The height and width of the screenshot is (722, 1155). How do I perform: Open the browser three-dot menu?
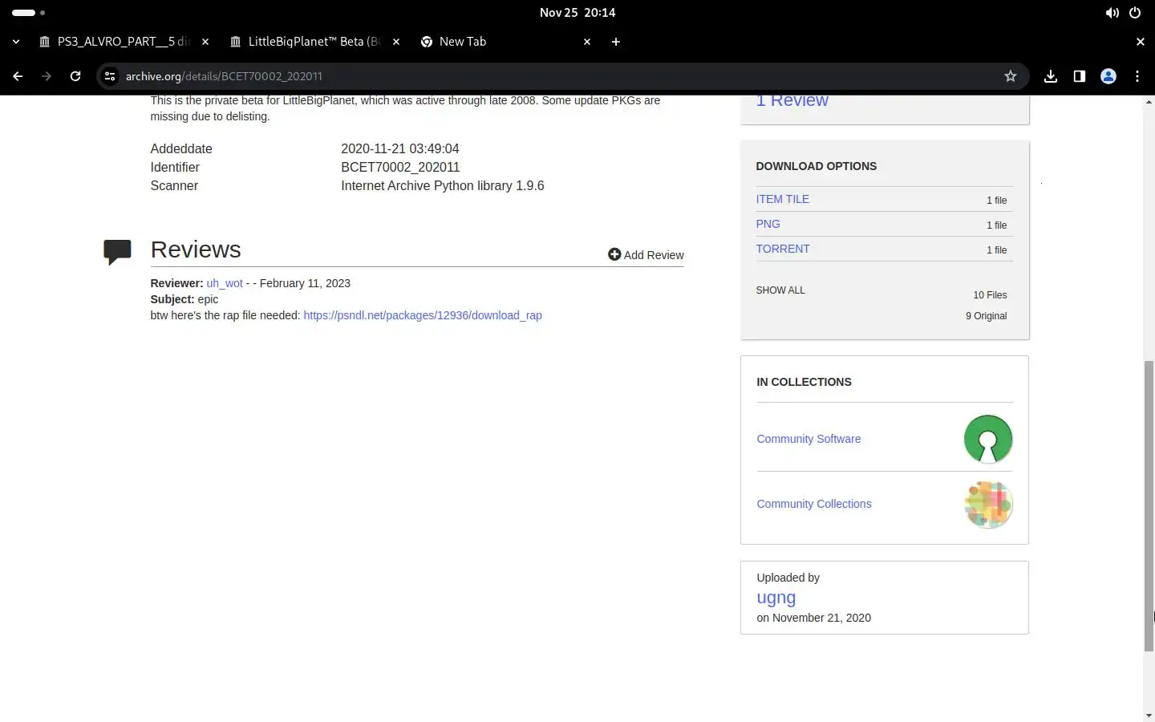(1137, 76)
